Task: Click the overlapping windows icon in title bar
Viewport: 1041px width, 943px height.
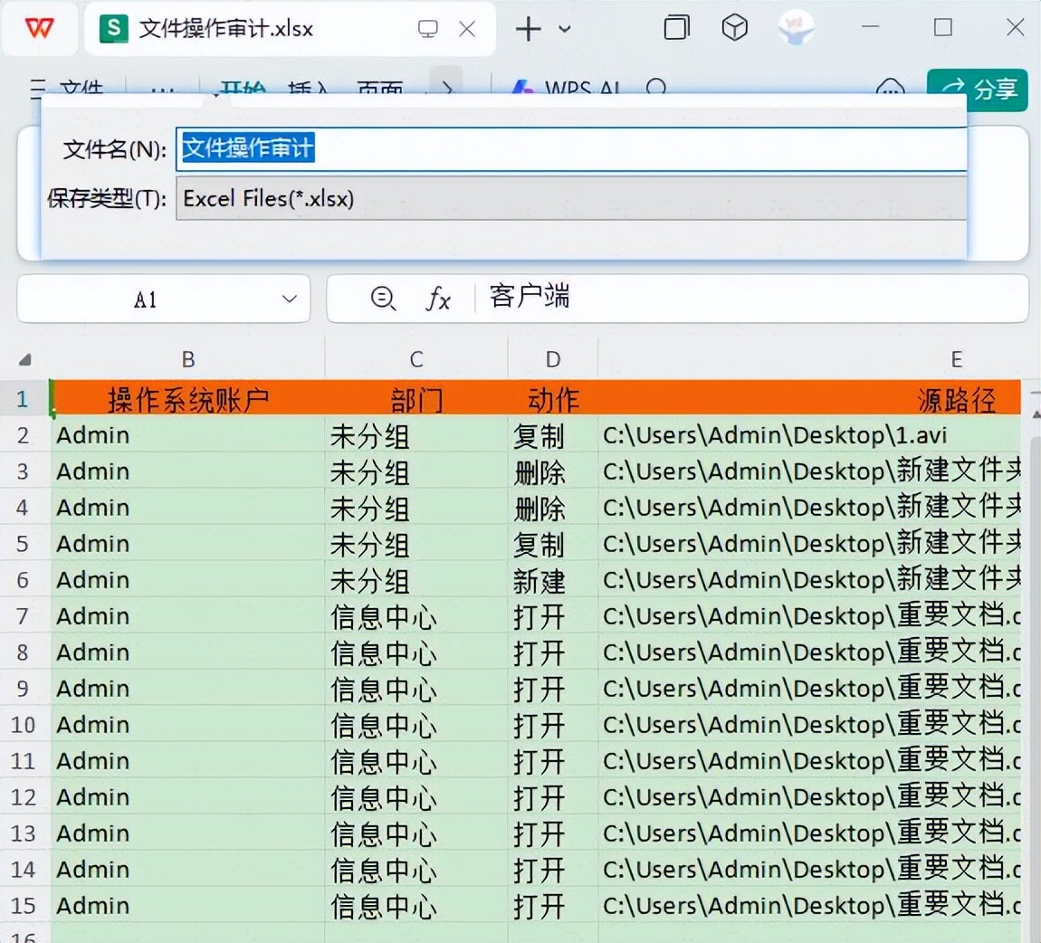Action: pos(676,28)
